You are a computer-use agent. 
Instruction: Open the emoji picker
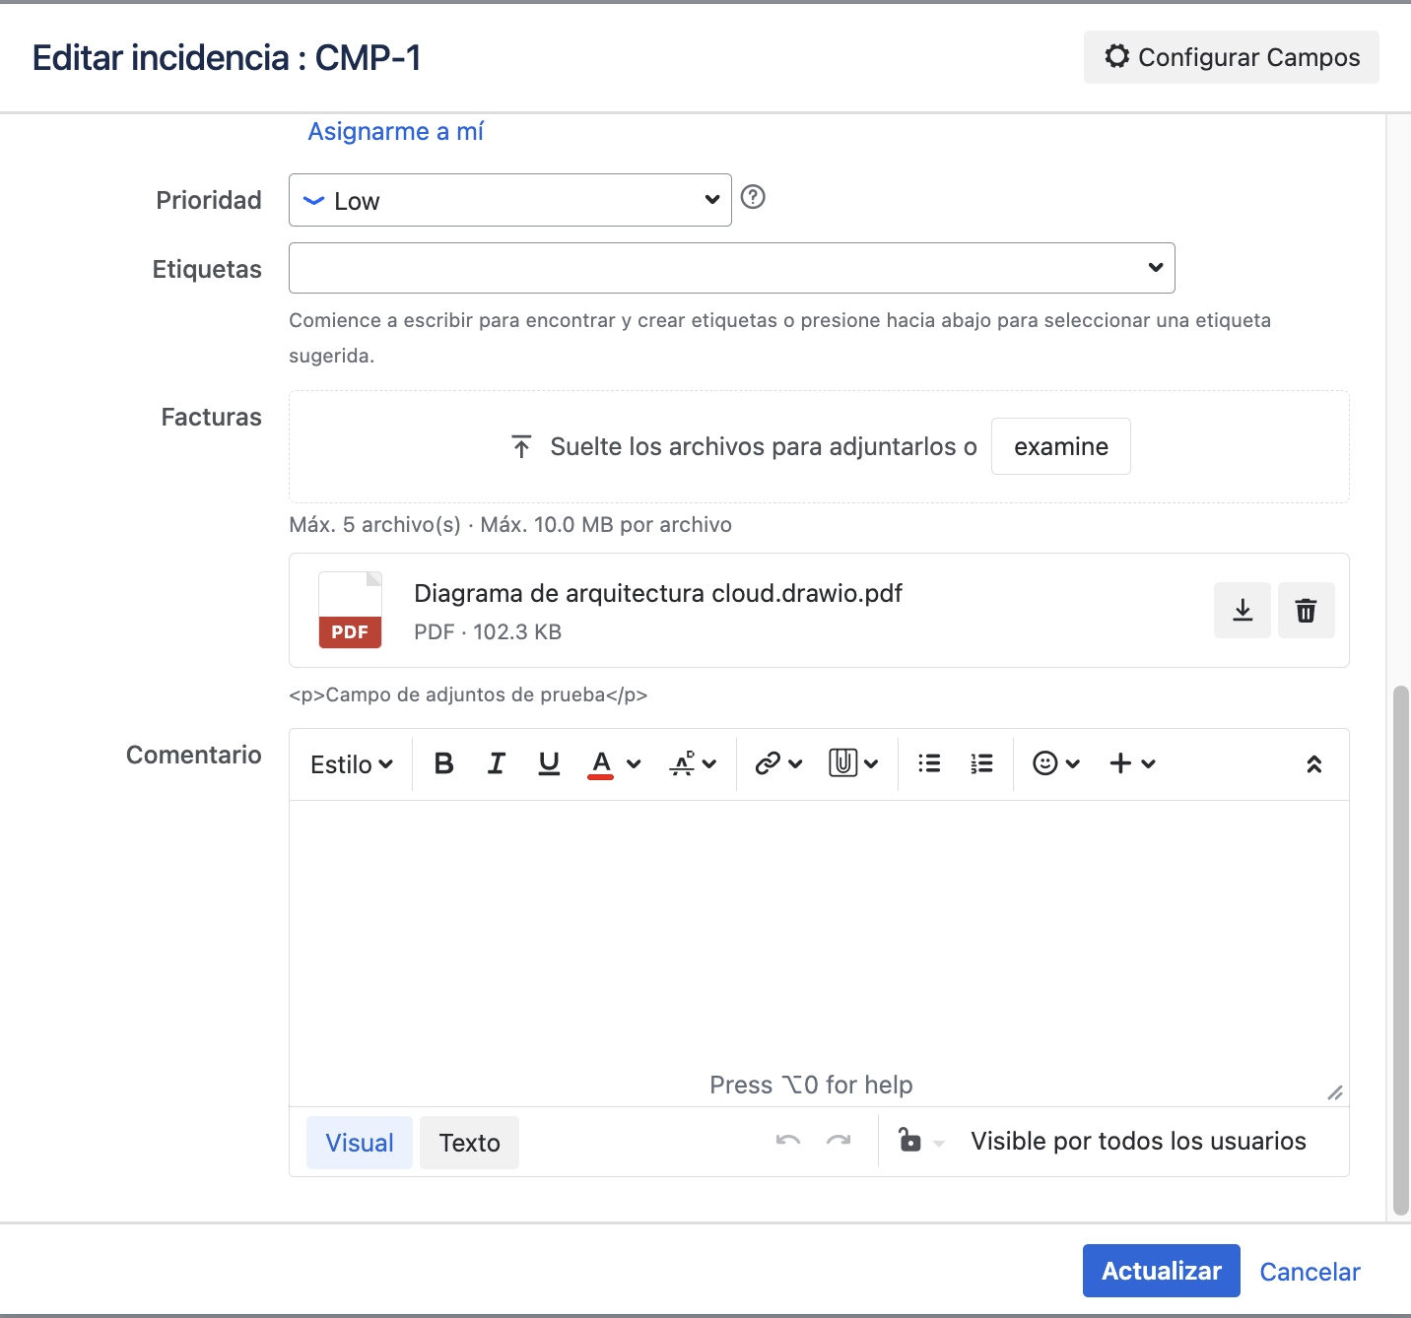click(1056, 763)
